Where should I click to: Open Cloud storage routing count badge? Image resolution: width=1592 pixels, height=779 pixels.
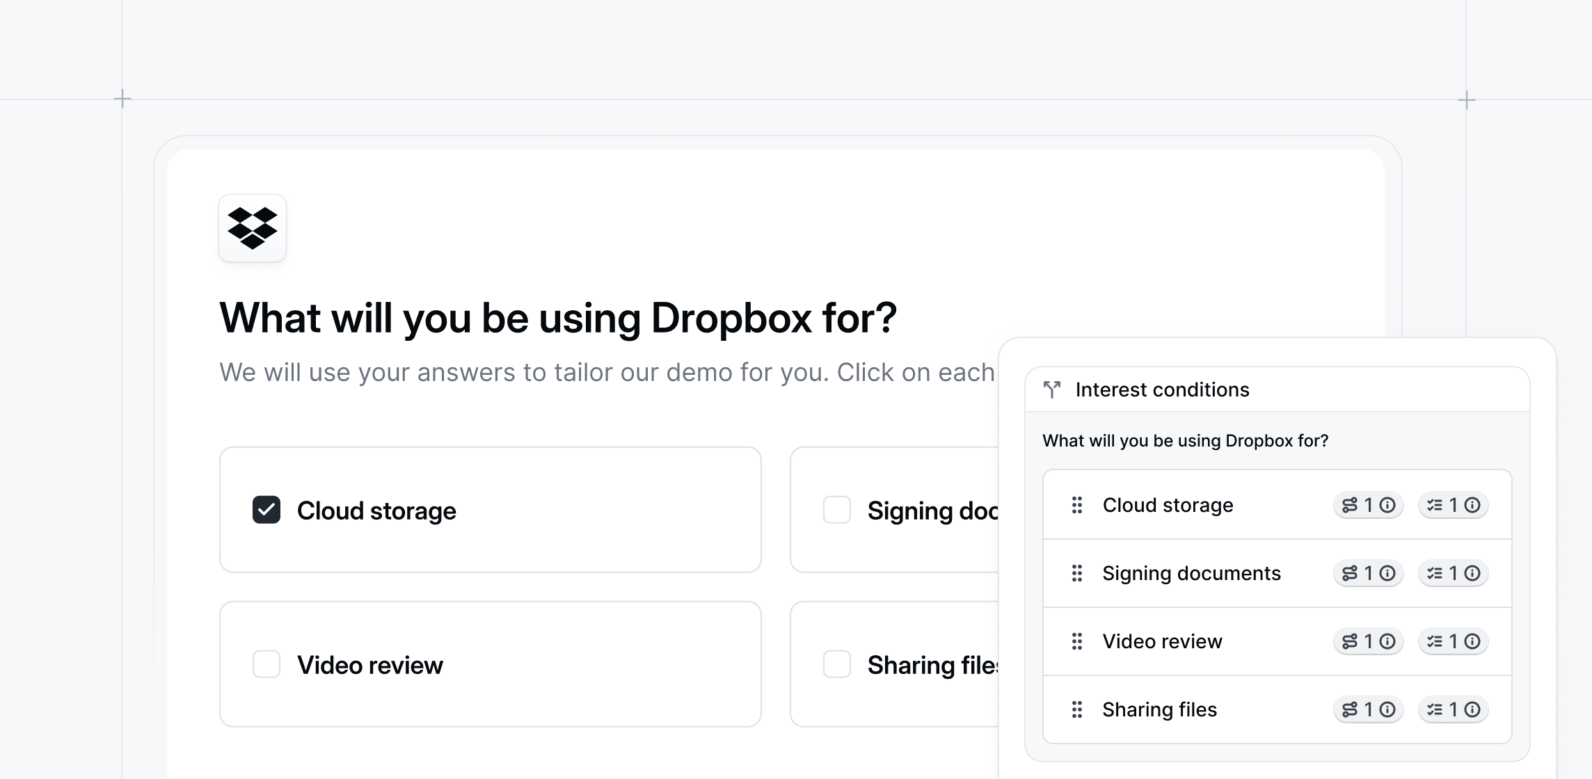coord(1369,505)
